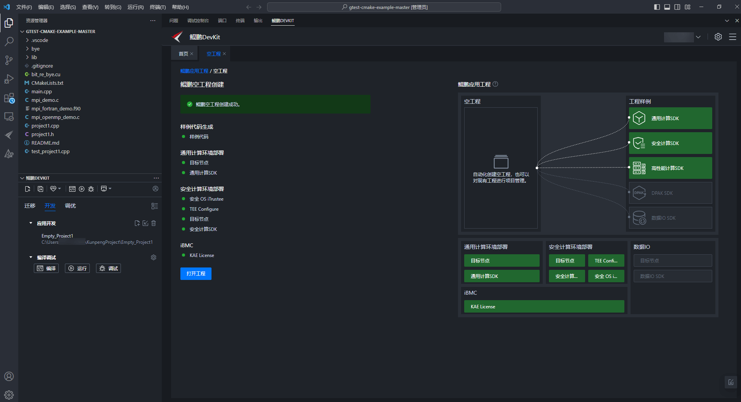
Task: Click the 打开工程 button
Action: point(196,274)
